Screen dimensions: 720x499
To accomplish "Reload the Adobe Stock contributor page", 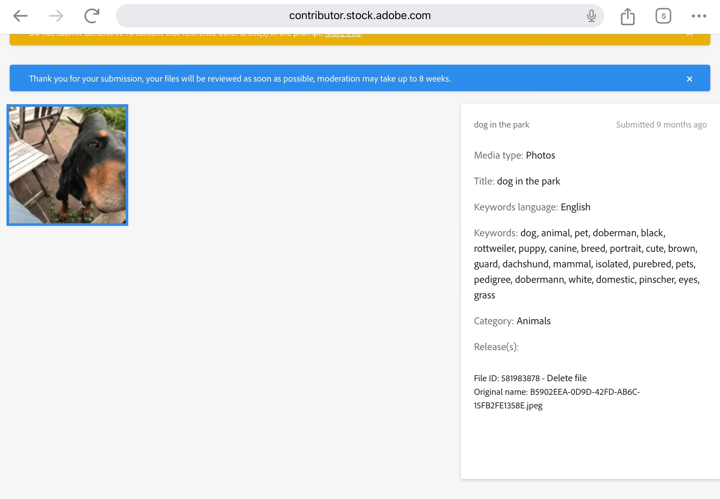I will (x=92, y=16).
